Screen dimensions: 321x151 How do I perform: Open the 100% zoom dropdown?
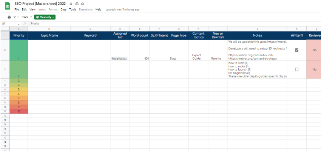tap(26, 17)
